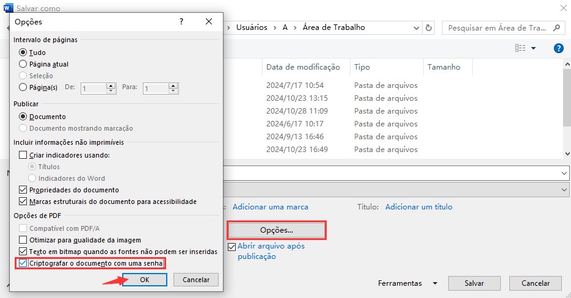Click Cancelar in Salvar como dialog

click(x=536, y=283)
